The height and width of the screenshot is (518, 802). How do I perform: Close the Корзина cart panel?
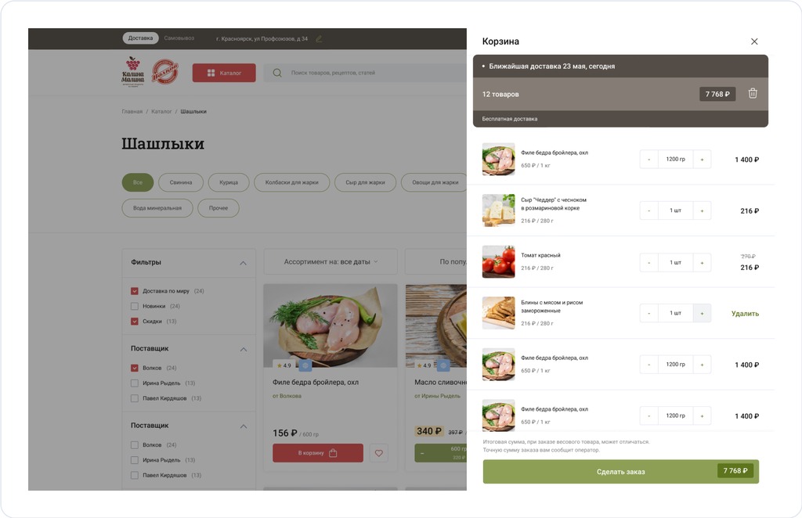pyautogui.click(x=754, y=41)
